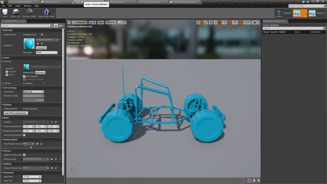327x184 pixels.
Task: Use selected asset arrow for Post Process Anim Blueprint
Action: [37, 144]
